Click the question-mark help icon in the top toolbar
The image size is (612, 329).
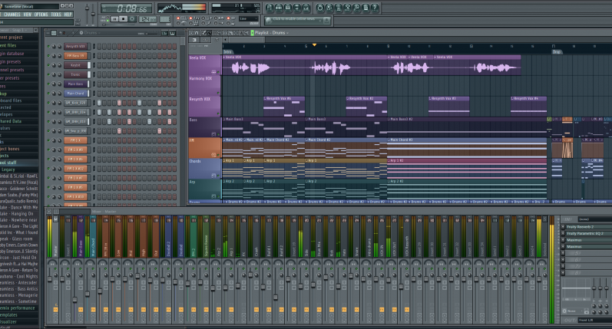(x=374, y=8)
